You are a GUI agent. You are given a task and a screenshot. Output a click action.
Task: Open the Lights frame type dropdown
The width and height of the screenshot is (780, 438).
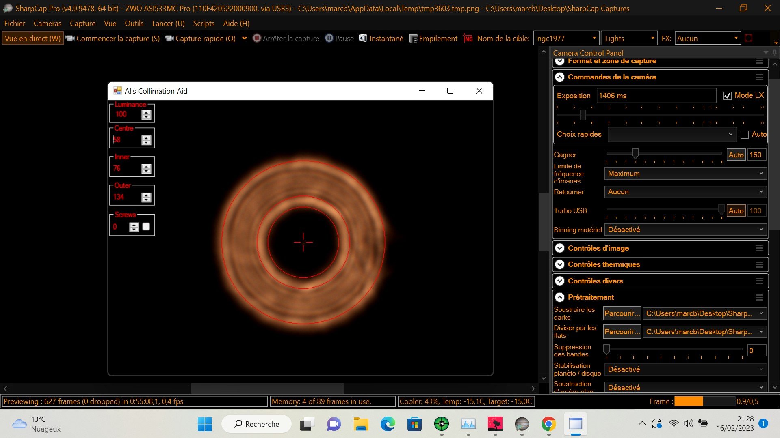629,39
